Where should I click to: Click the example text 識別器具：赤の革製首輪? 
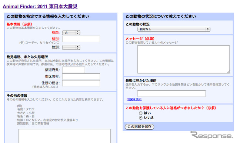point(33,123)
